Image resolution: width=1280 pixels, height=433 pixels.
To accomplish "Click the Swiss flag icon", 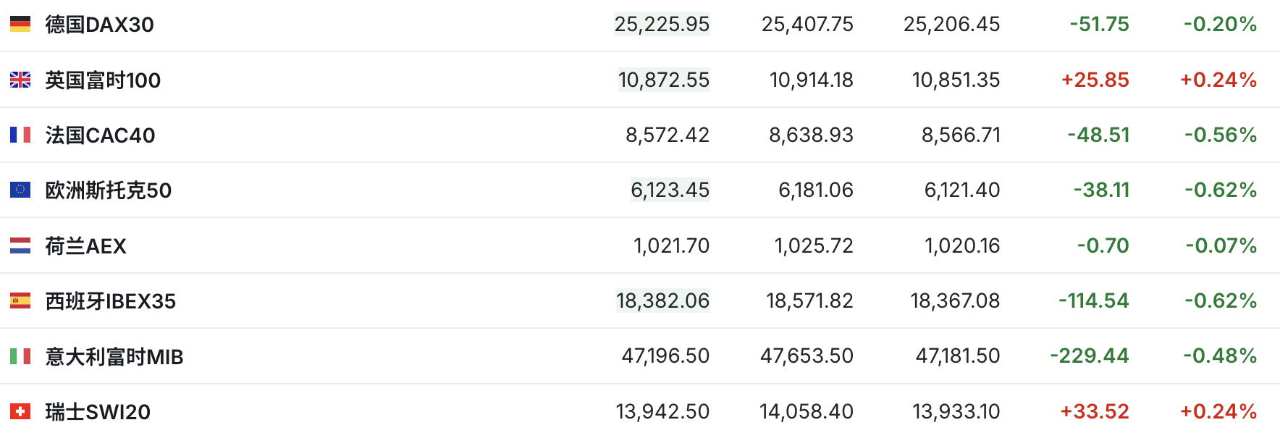I will 20,411.
